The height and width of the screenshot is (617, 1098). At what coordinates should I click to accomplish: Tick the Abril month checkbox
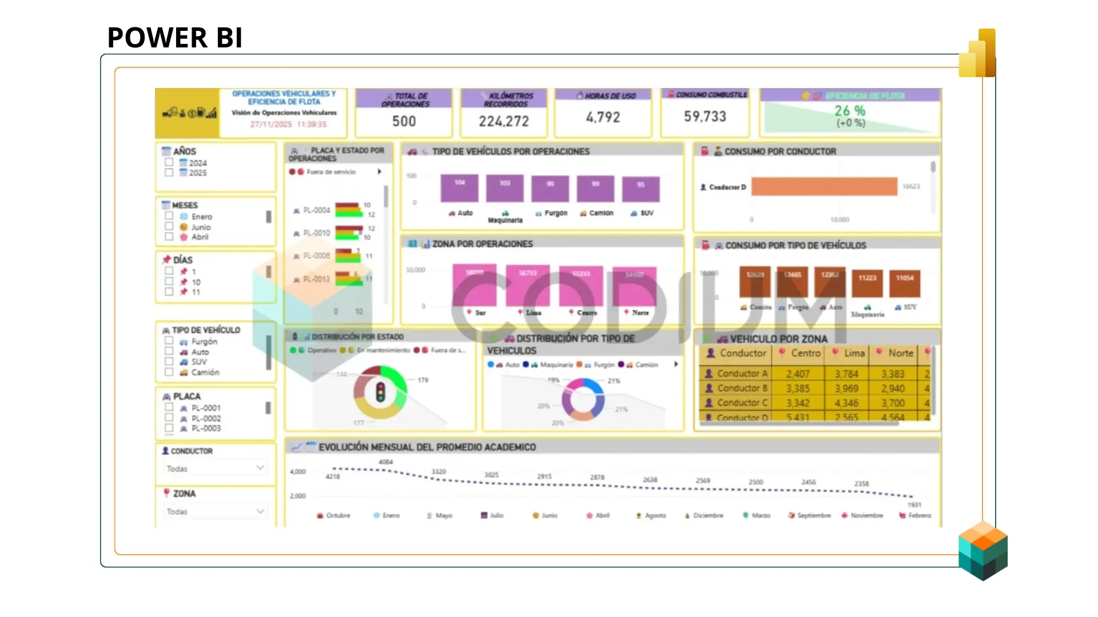pos(169,236)
